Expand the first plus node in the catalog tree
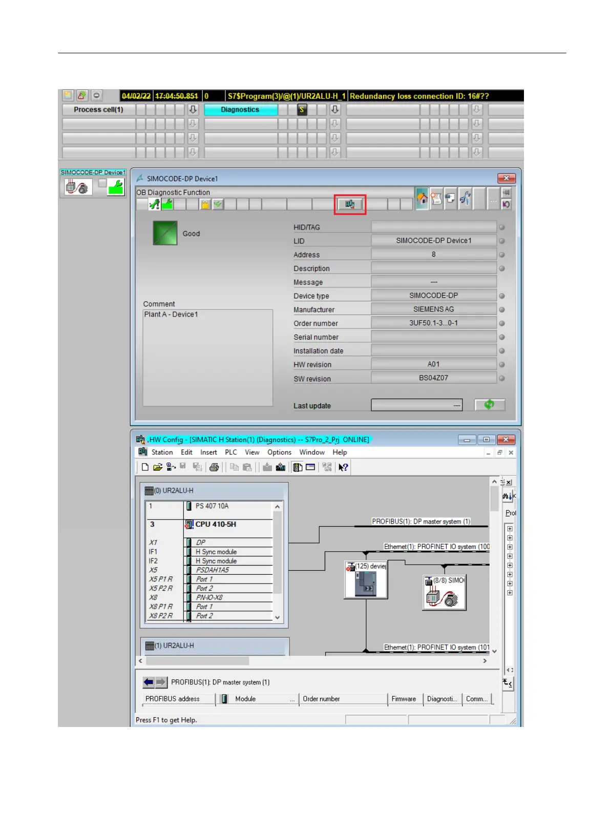Image resolution: width=610 pixels, height=813 pixels. click(510, 529)
